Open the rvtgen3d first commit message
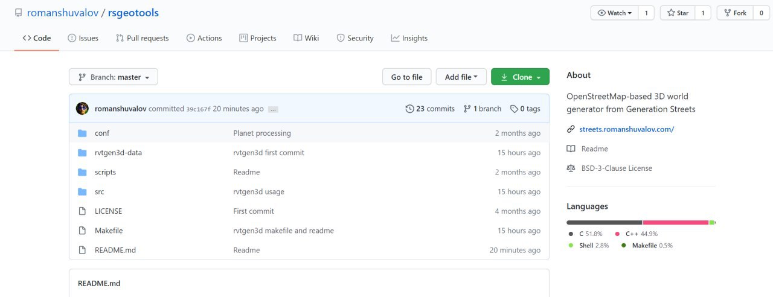 (x=269, y=153)
